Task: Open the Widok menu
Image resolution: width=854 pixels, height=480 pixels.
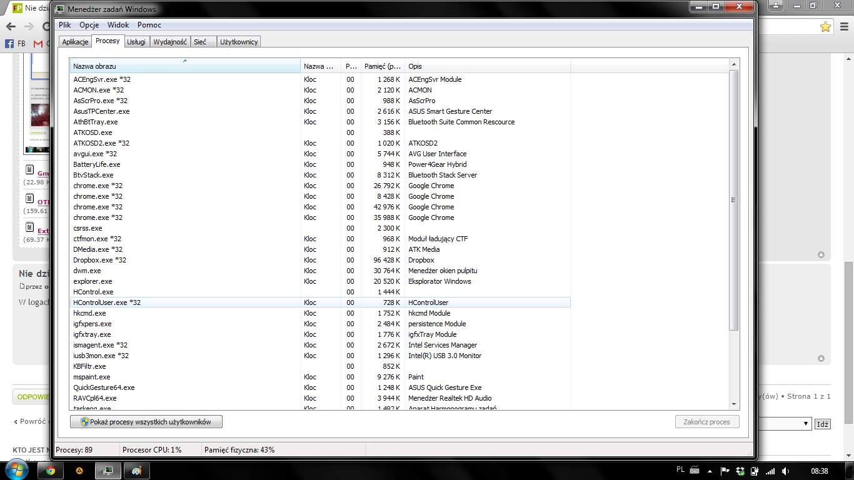Action: tap(118, 25)
